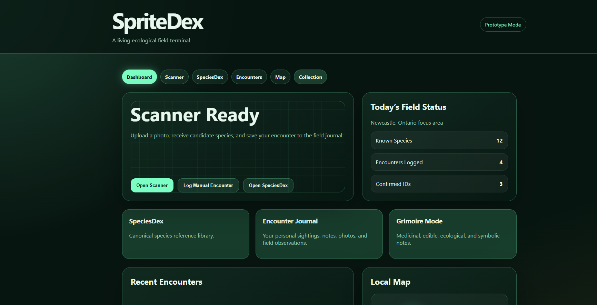Open the Grimoire Mode card

pos(452,234)
